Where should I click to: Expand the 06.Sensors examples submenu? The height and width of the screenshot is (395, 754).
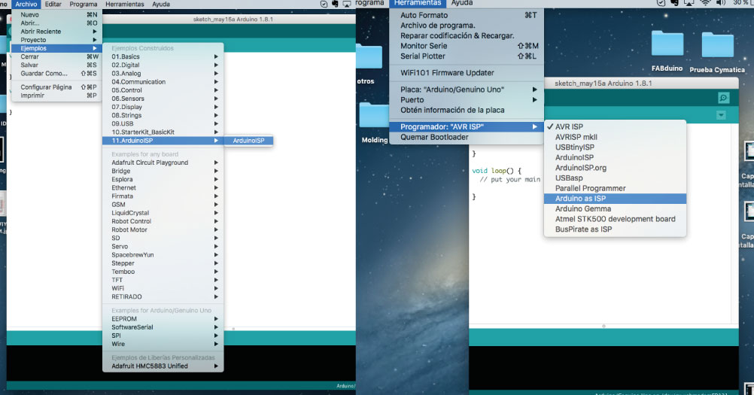163,99
